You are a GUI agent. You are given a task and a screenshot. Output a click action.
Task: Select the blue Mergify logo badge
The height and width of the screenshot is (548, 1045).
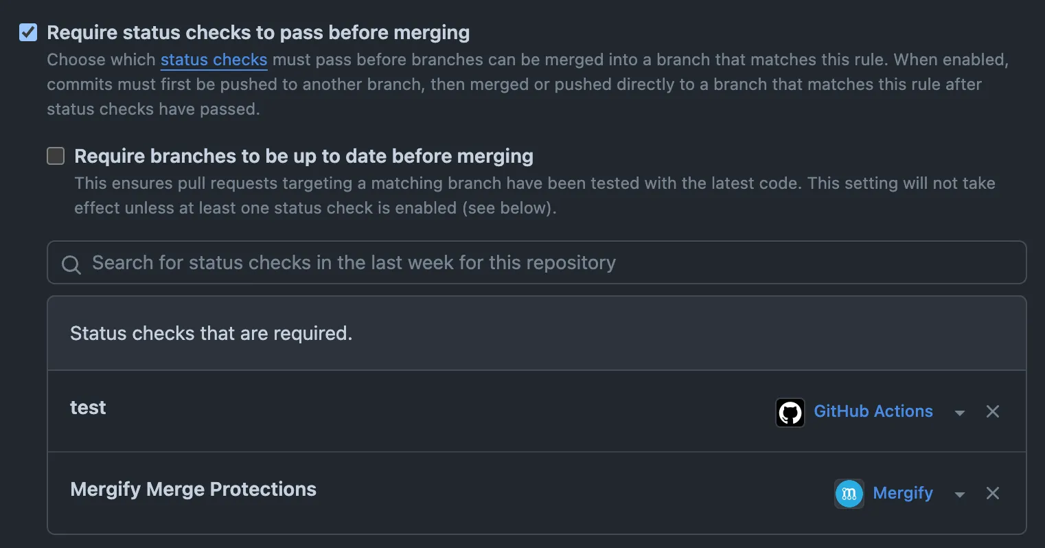click(849, 494)
